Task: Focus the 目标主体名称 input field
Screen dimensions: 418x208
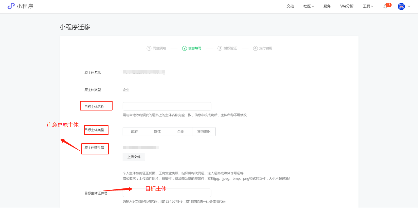Action: tap(167, 106)
